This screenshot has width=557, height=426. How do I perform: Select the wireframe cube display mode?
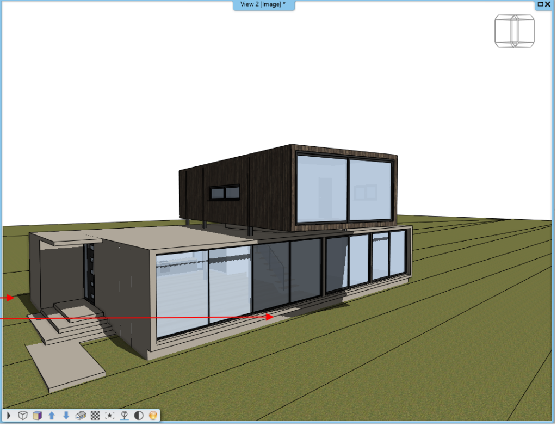(23, 416)
